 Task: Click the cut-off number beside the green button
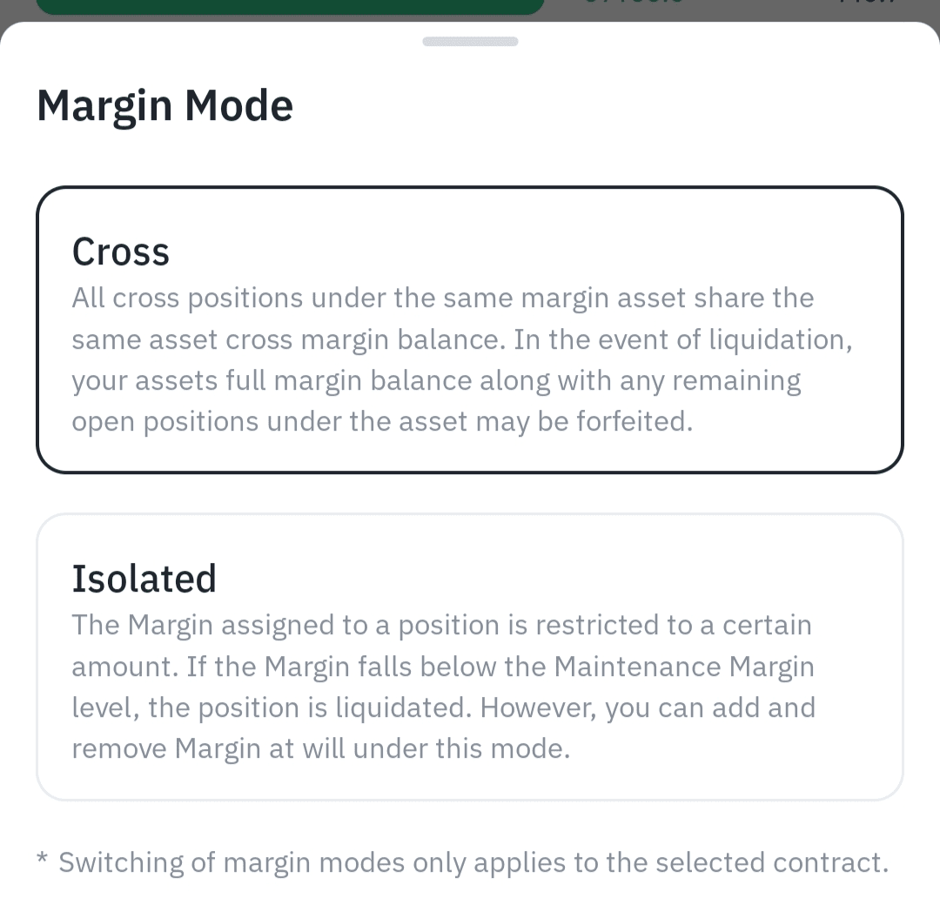point(634,4)
